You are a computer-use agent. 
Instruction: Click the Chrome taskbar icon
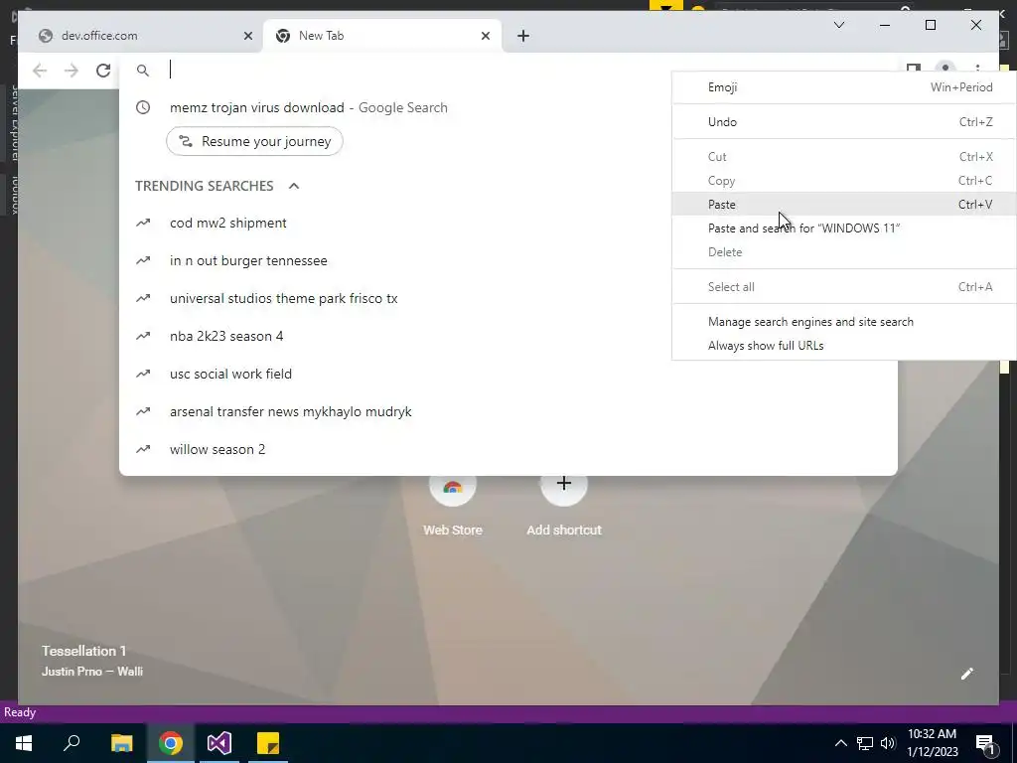pos(171,743)
